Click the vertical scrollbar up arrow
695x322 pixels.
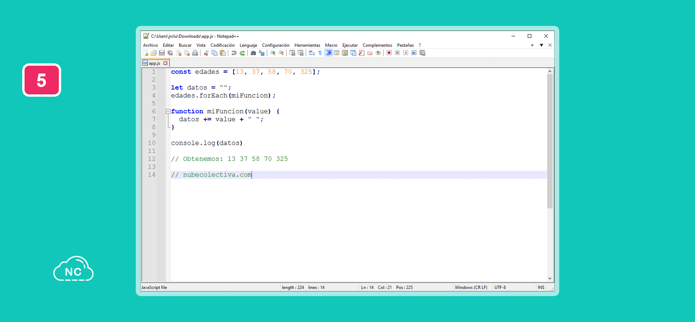[550, 72]
